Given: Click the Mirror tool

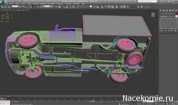Looking at the screenshot, I should [94, 7].
